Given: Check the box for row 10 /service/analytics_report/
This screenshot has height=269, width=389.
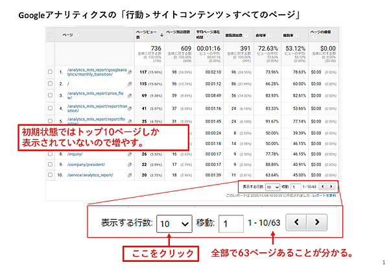Looking at the screenshot, I should click(51, 175).
